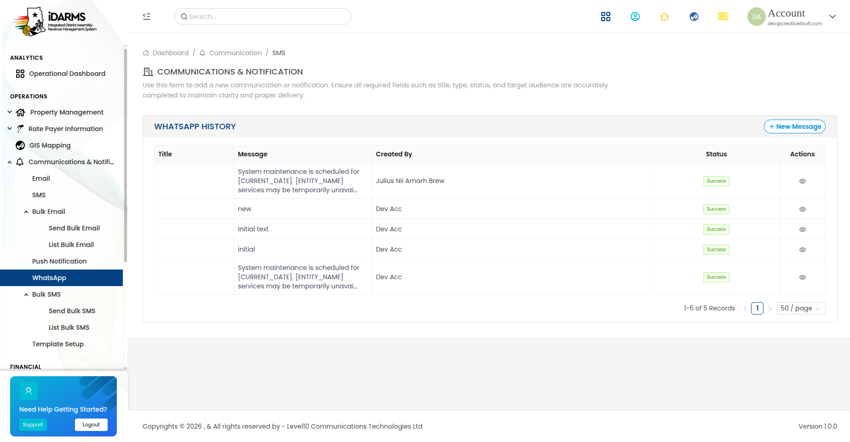The height and width of the screenshot is (442, 850).
Task: Click the GIS Mapping globe icon
Action: pos(20,145)
